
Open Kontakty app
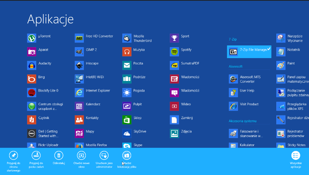click(79, 120)
